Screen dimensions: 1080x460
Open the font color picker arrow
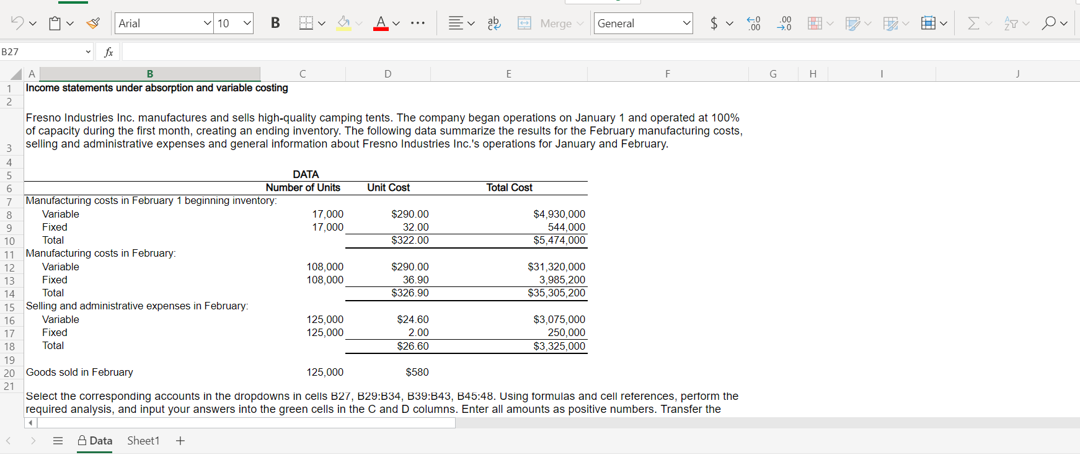coord(396,24)
